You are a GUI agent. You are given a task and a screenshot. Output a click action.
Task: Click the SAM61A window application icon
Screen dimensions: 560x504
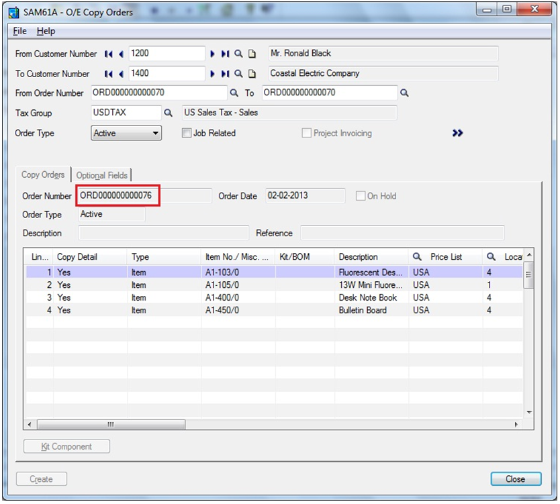(14, 13)
